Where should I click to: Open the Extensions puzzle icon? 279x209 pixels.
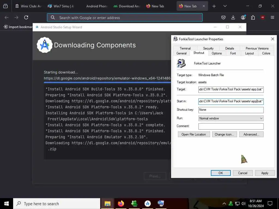pos(253,17)
